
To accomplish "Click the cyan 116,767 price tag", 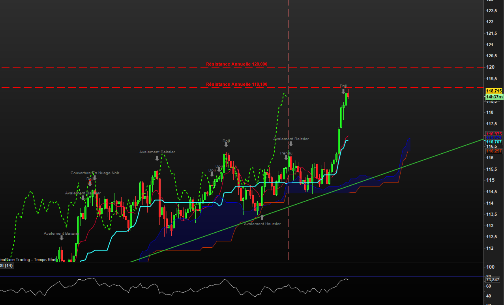I will tap(494, 142).
